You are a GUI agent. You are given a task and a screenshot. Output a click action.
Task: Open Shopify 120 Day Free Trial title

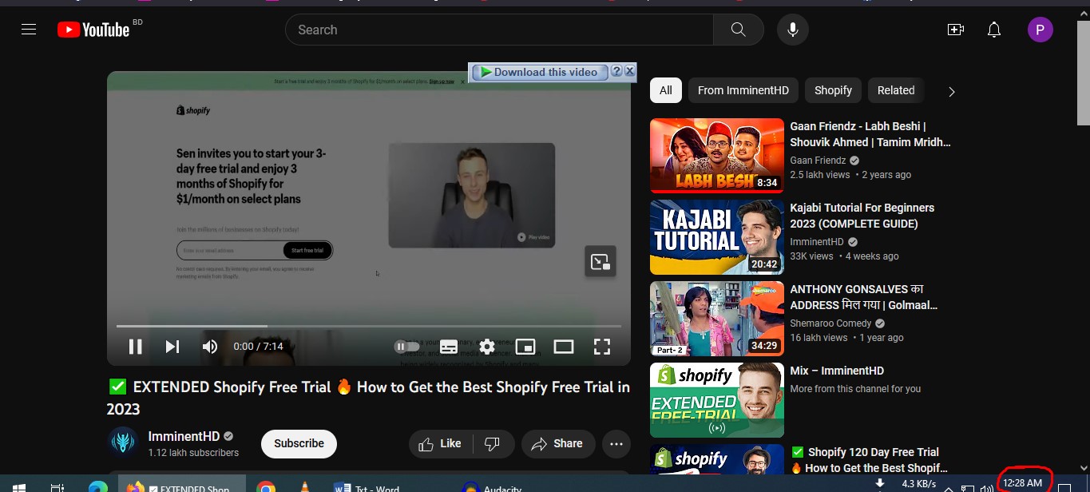pyautogui.click(x=869, y=460)
